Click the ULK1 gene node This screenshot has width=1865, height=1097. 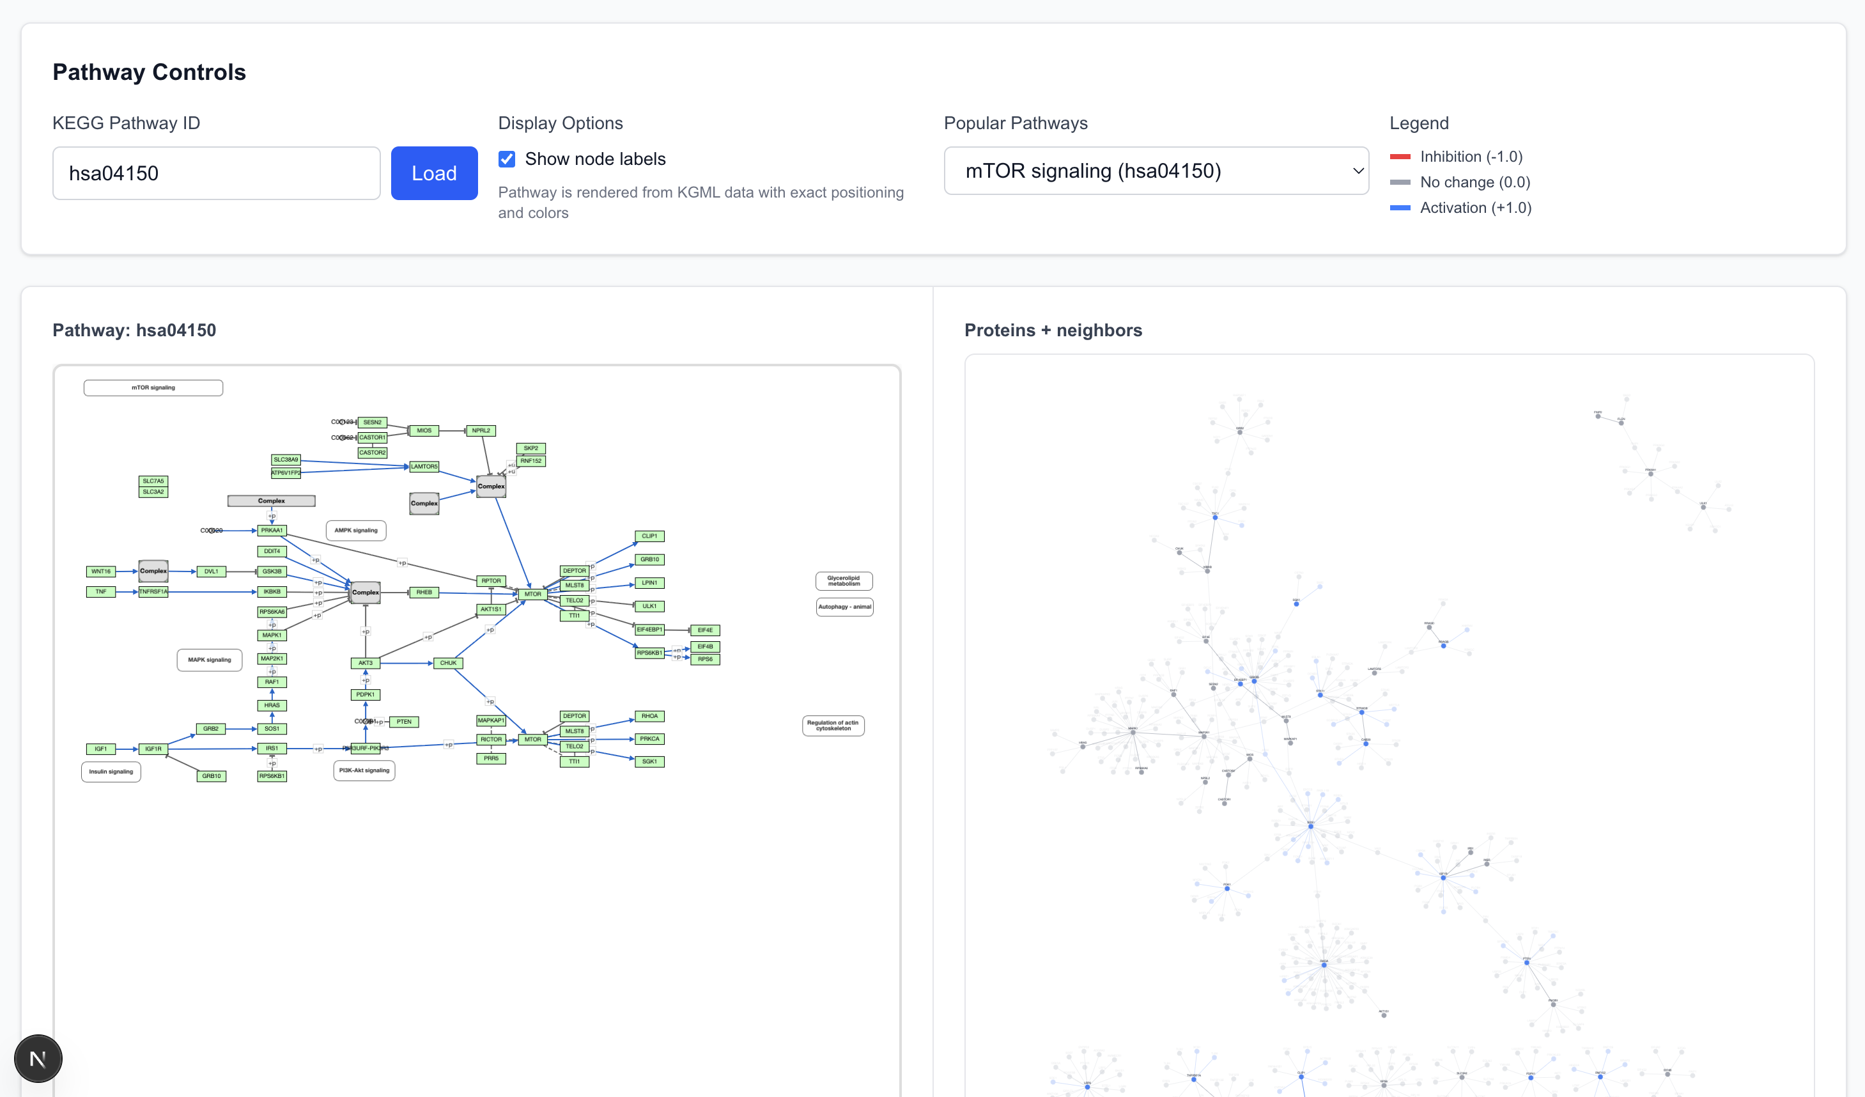[x=649, y=606]
